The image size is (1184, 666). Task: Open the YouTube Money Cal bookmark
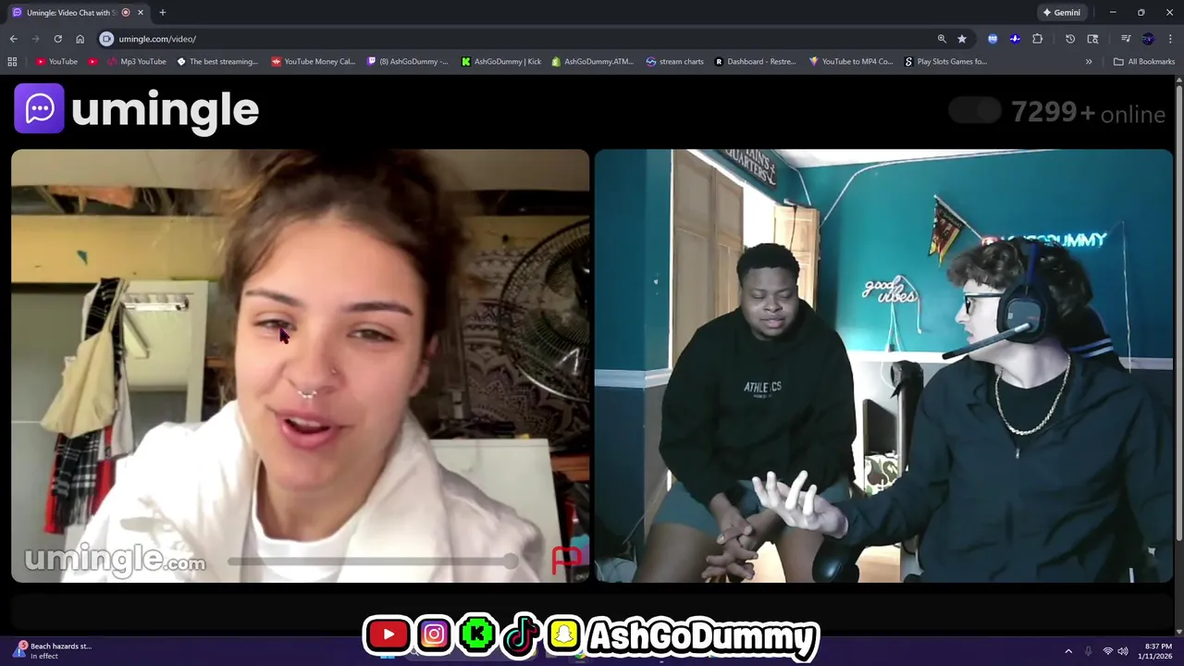(314, 62)
